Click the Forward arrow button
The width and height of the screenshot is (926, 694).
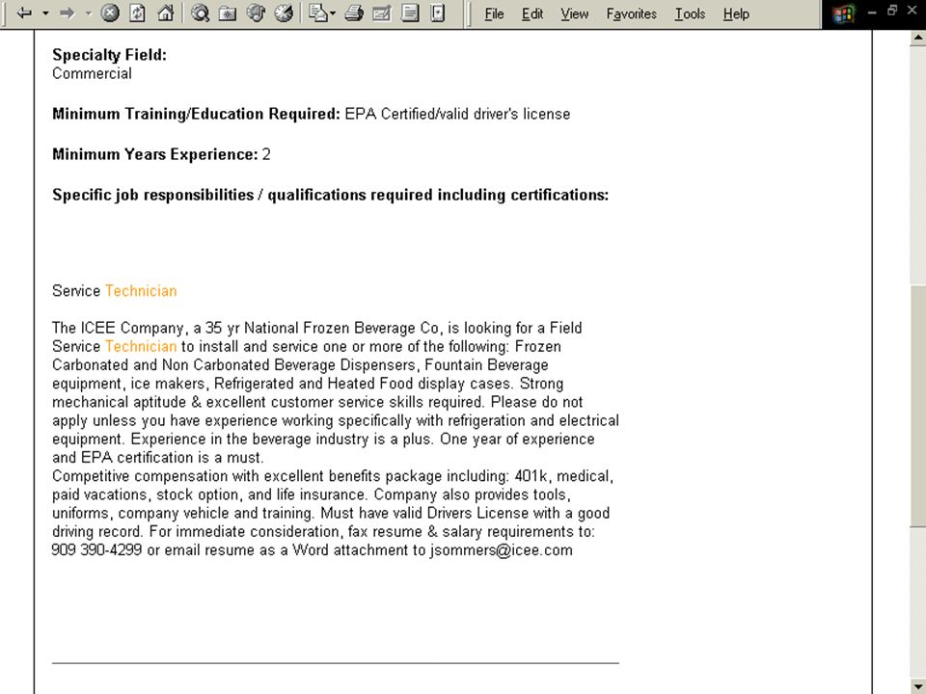tap(68, 13)
